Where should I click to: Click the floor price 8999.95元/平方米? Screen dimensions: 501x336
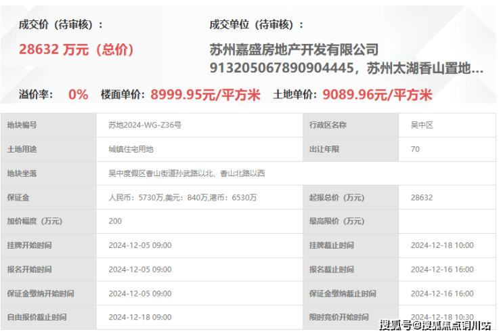(x=205, y=95)
